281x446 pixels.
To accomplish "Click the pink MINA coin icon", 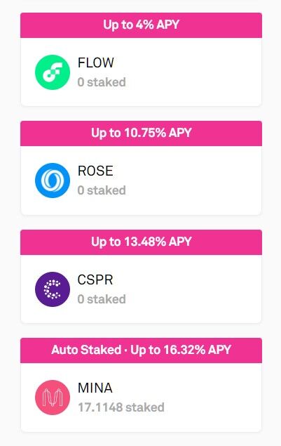I will click(53, 398).
